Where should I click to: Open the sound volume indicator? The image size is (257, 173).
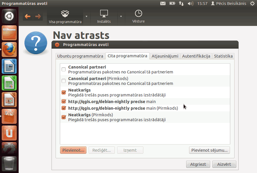[x=191, y=3]
